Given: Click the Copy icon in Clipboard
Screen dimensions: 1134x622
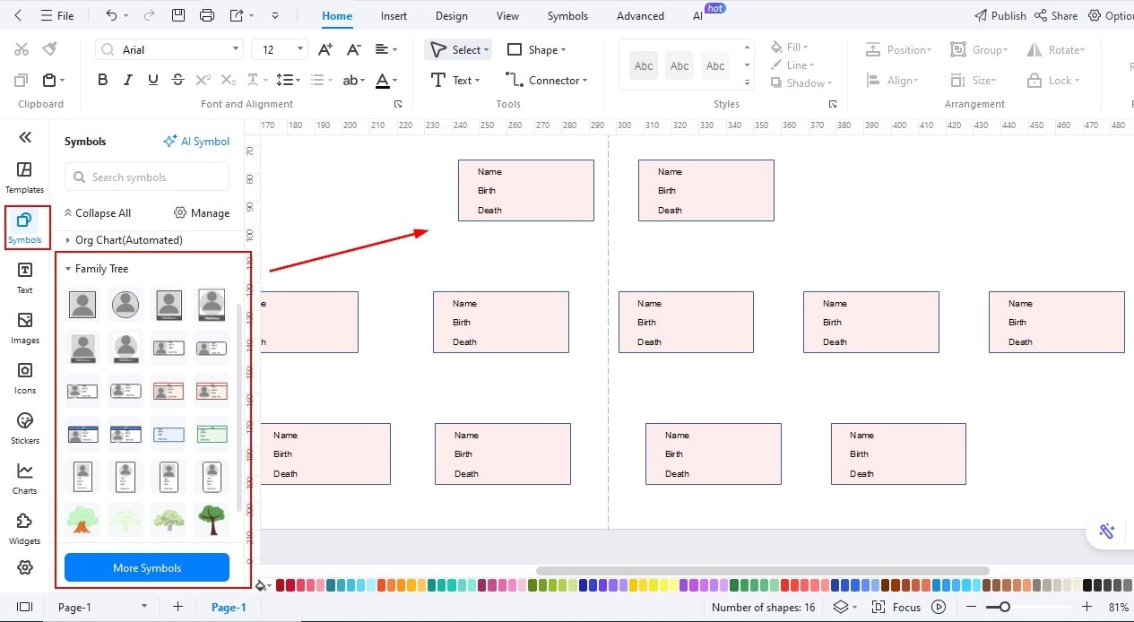Looking at the screenshot, I should pyautogui.click(x=22, y=80).
